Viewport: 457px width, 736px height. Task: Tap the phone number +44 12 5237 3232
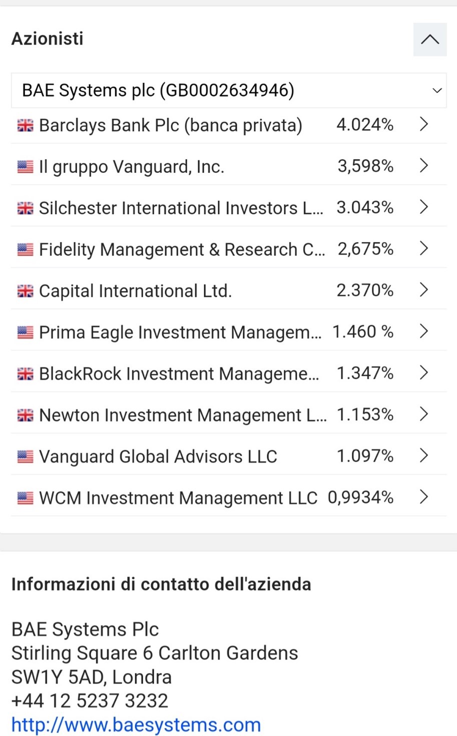(x=90, y=700)
